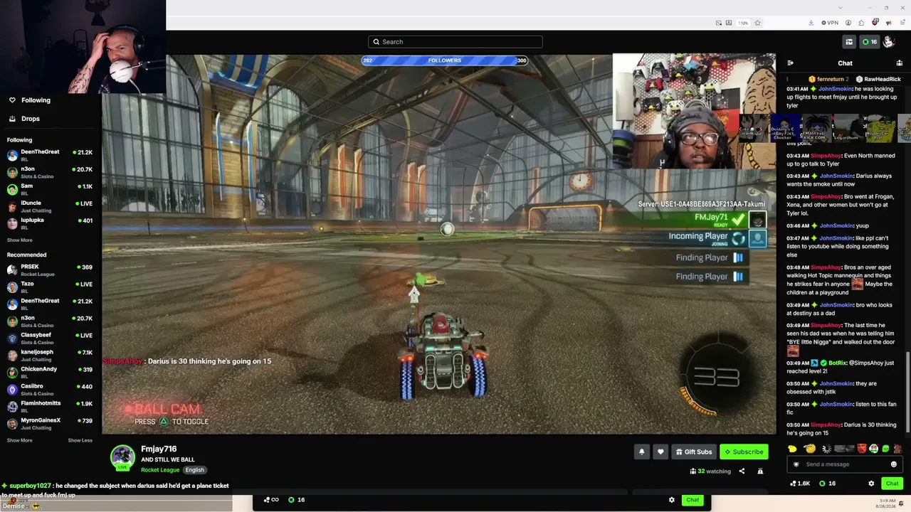Image resolution: width=911 pixels, height=512 pixels.
Task: Open the browser hamburger menu
Action: [x=902, y=23]
